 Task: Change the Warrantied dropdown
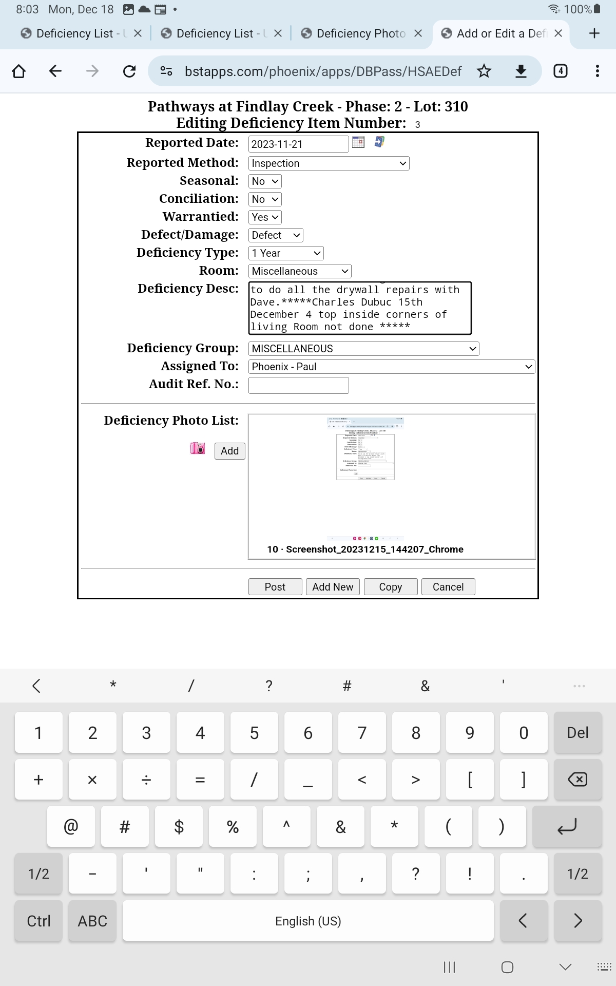click(265, 217)
